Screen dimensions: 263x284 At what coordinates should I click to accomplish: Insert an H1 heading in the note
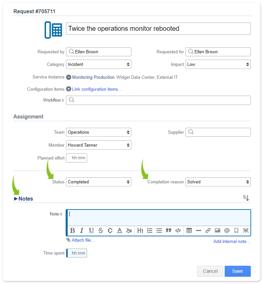(140, 231)
